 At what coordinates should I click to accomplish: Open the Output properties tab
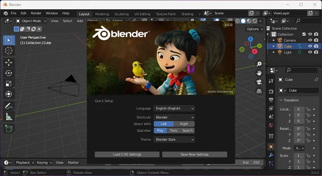tap(271, 100)
